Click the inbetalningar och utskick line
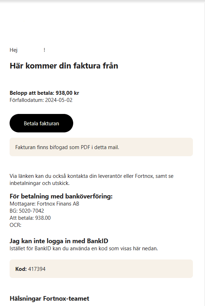Image resolution: width=205 pixels, height=306 pixels. click(x=39, y=183)
